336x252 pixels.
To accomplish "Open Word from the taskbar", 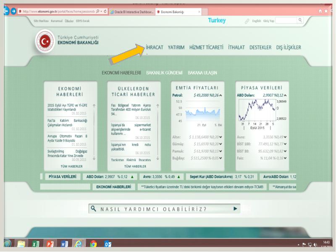I will pos(64,244).
